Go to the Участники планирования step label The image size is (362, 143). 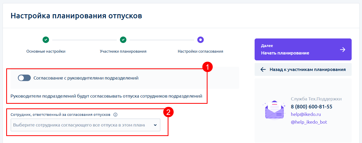(123, 51)
